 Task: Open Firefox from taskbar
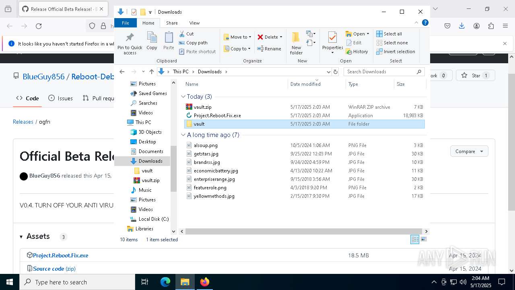205,282
